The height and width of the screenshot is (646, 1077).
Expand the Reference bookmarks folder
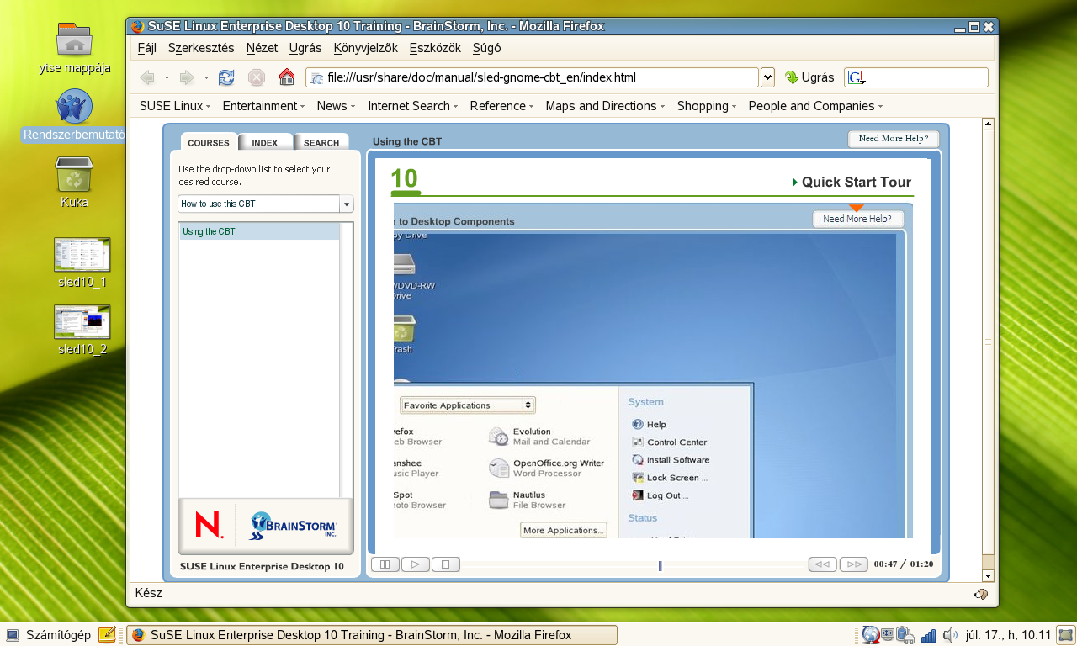coord(502,106)
